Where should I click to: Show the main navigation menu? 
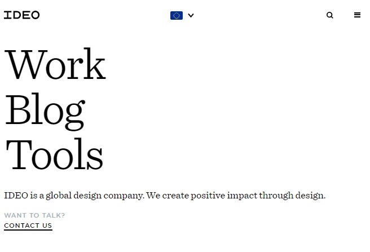tap(357, 15)
